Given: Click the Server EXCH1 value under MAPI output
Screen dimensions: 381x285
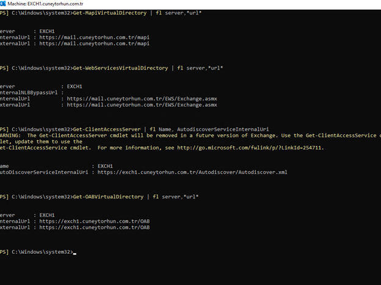Looking at the screenshot, I should 47,31.
